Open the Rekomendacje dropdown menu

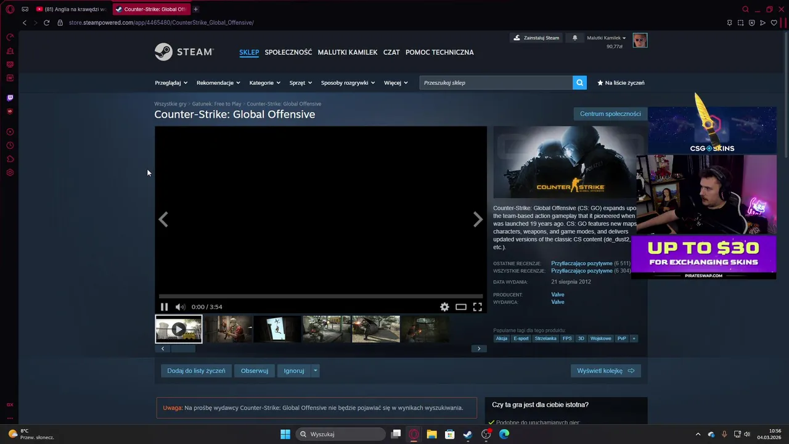[x=218, y=83]
